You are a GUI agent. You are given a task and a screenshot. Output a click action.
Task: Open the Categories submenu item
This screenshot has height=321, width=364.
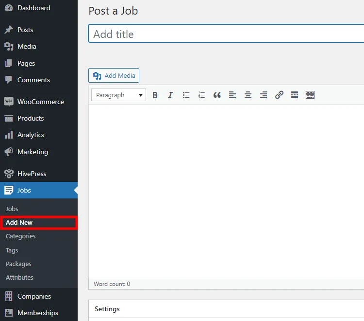click(x=20, y=236)
